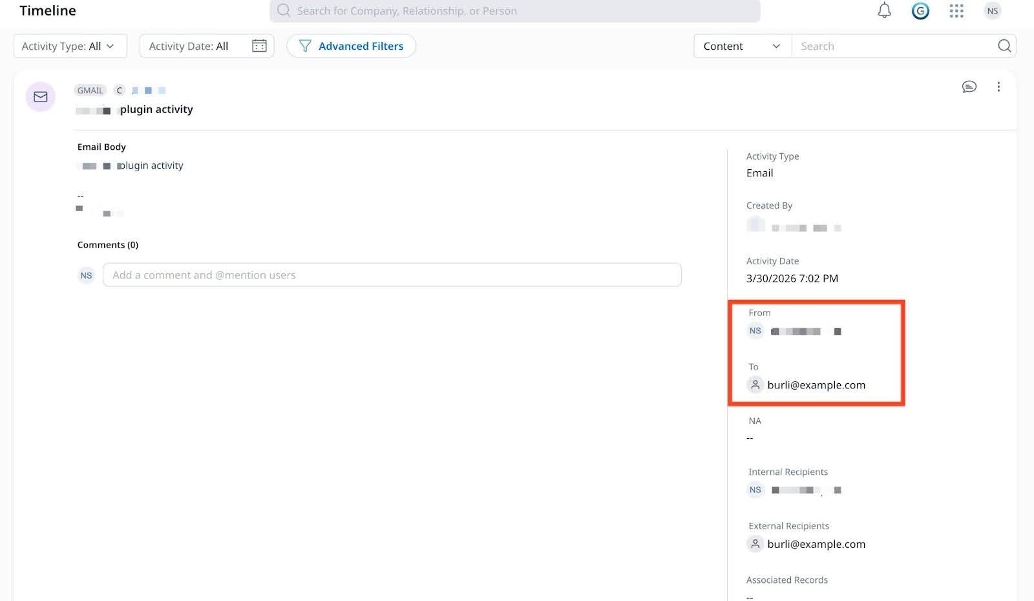This screenshot has height=601, width=1034.
Task: Click the Advanced Filters button
Action: coord(351,46)
